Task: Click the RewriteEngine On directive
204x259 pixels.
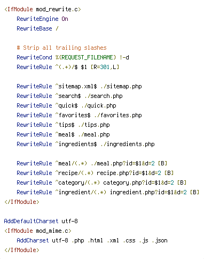Action: [x=42, y=19]
